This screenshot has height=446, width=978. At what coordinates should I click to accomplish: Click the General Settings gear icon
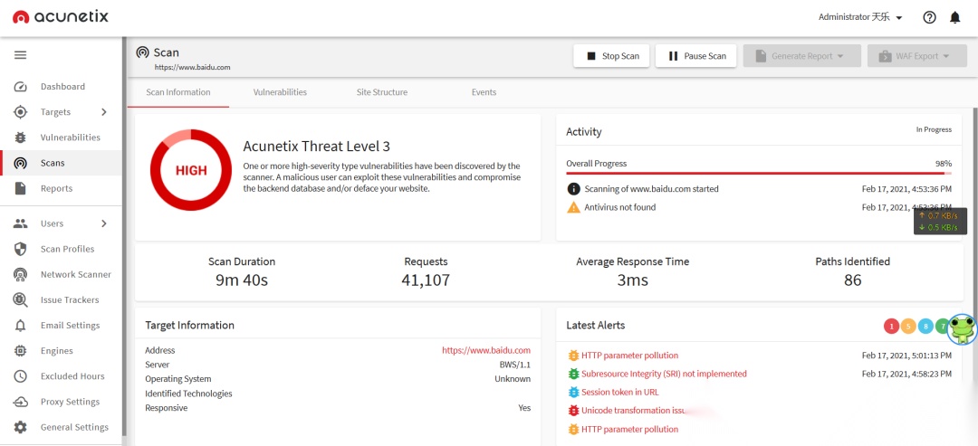point(21,427)
